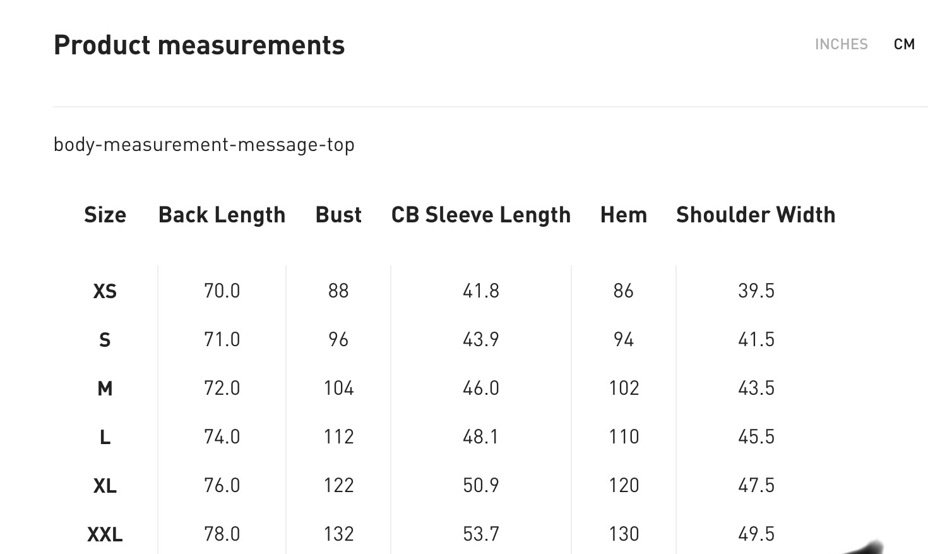Image resolution: width=928 pixels, height=554 pixels.
Task: Click the Size column header
Action: [x=105, y=215]
